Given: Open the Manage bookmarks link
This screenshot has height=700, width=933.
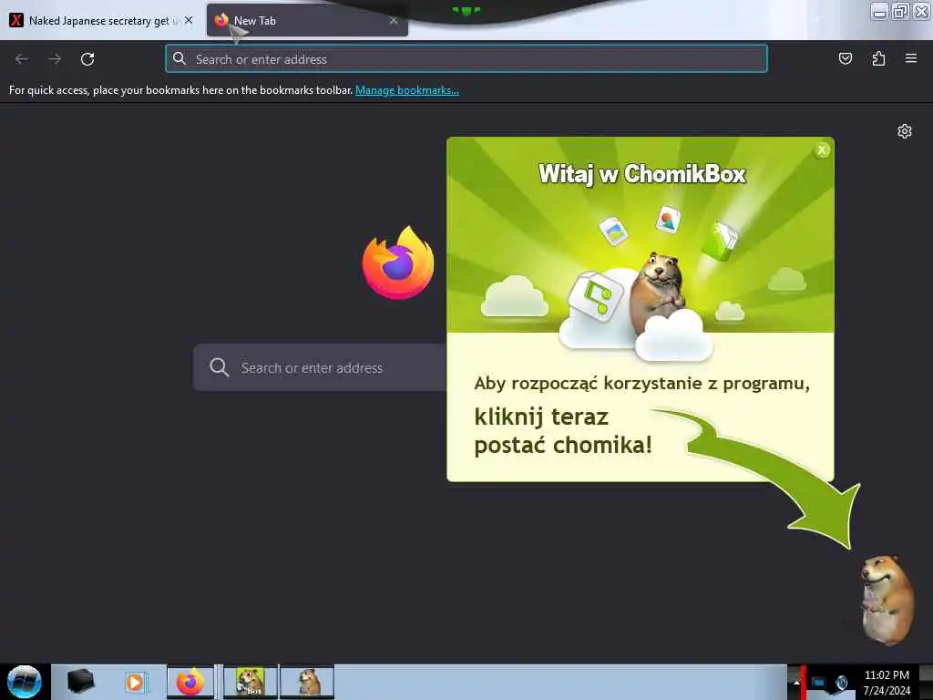Looking at the screenshot, I should (x=407, y=90).
